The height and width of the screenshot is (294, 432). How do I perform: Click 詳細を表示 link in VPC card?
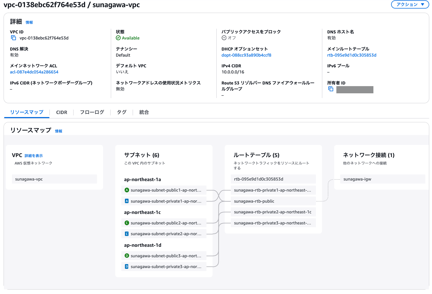pos(34,156)
